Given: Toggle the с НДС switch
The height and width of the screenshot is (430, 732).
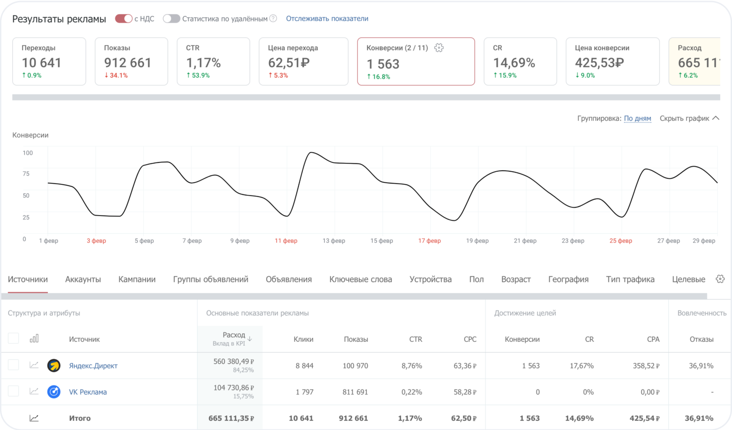Looking at the screenshot, I should pyautogui.click(x=124, y=19).
